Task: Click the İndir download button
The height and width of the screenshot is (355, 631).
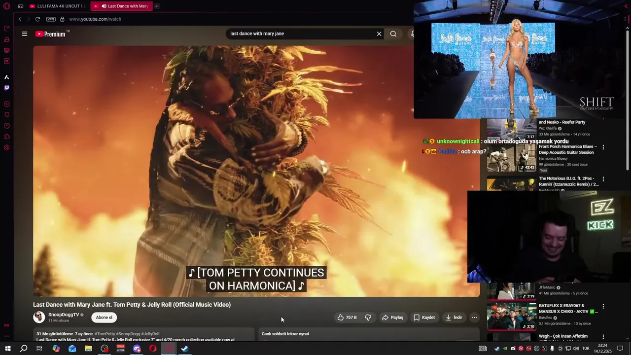Action: click(x=454, y=318)
